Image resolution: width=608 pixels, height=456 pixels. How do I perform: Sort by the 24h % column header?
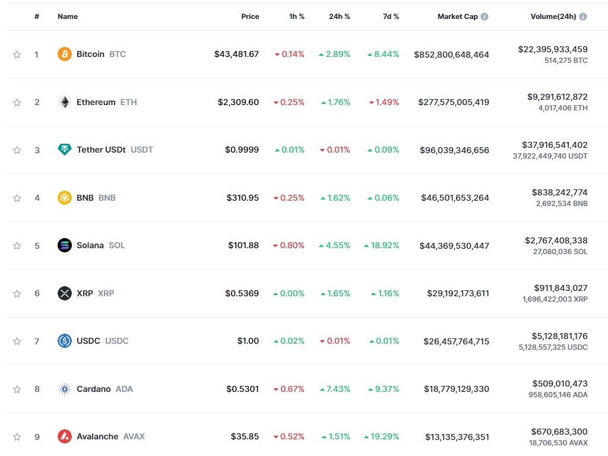[339, 17]
